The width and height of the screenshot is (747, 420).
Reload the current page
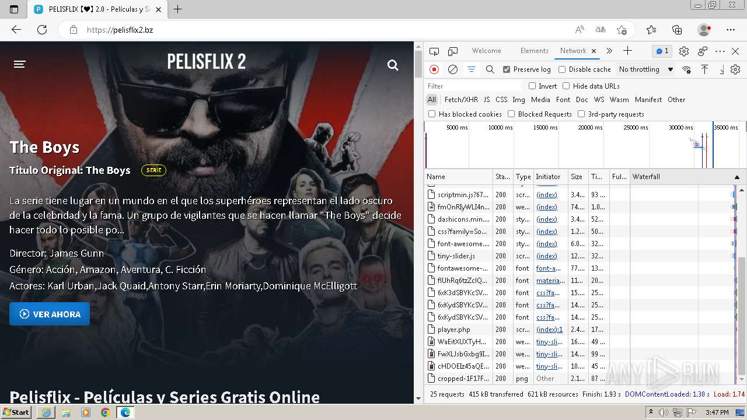(x=42, y=30)
